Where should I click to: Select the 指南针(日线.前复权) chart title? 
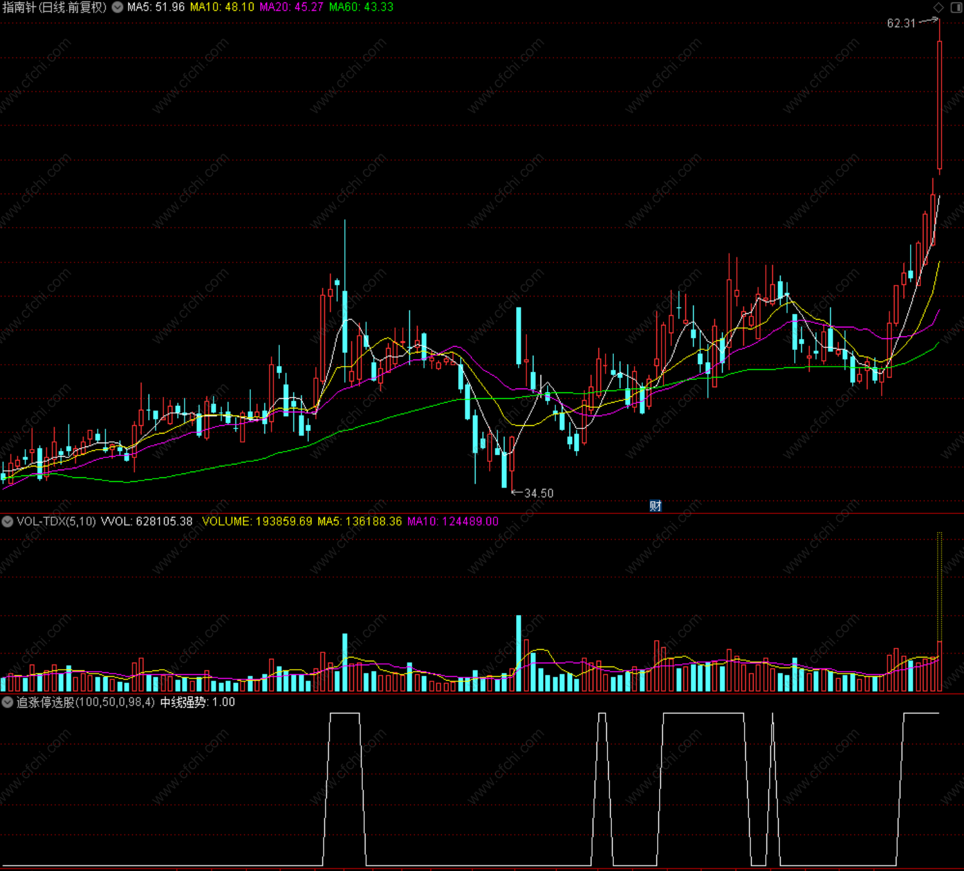coord(55,7)
